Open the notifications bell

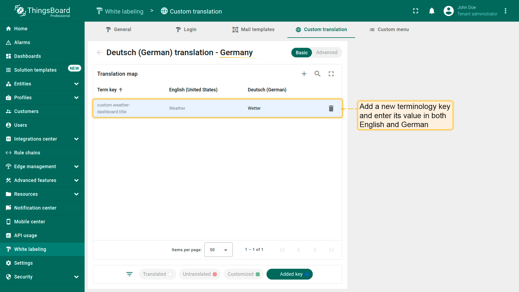pos(432,11)
